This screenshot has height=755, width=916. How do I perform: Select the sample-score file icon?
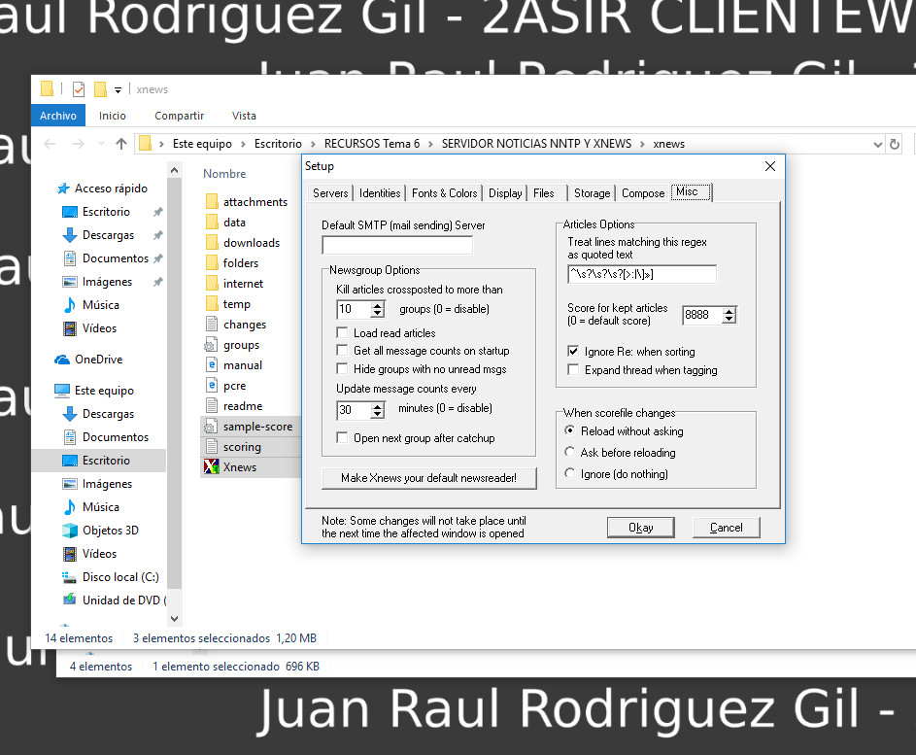[x=211, y=427]
